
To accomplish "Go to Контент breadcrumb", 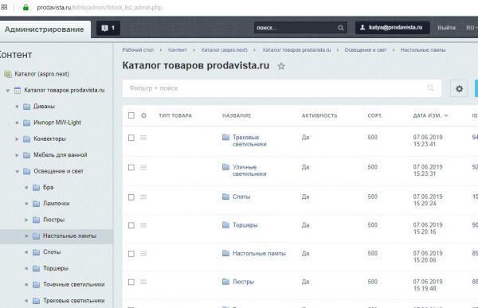I will pos(178,50).
